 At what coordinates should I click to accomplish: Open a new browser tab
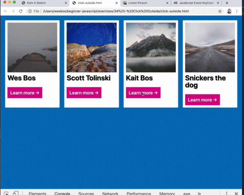tap(227, 3)
